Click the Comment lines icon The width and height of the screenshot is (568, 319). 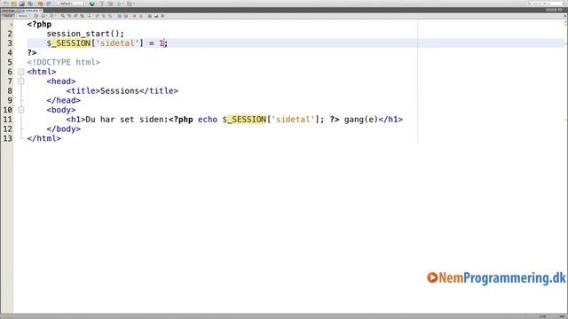click(x=150, y=16)
